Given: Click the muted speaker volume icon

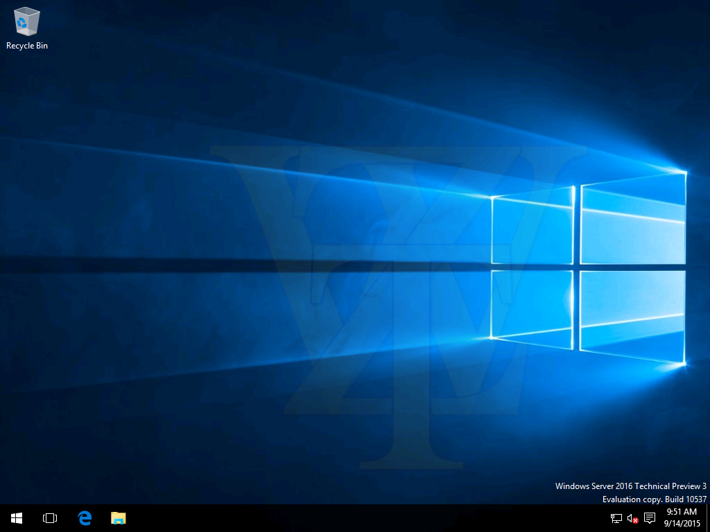Looking at the screenshot, I should pos(632,518).
